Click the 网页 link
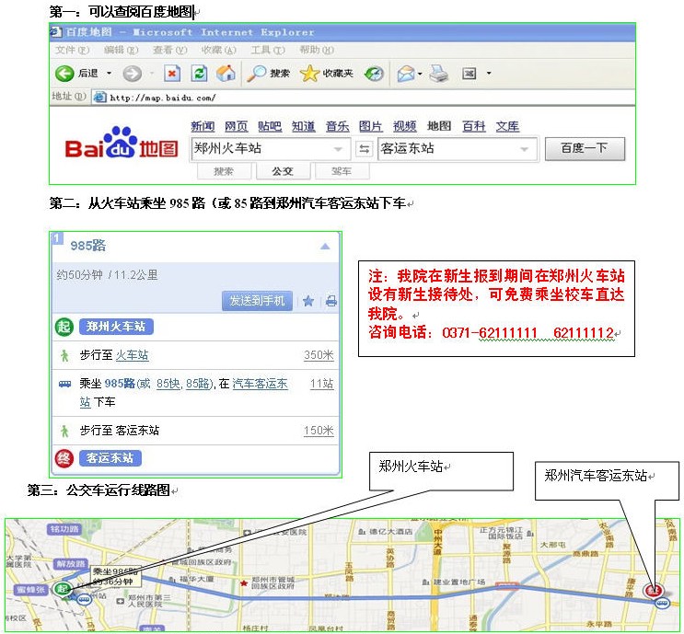 (x=237, y=126)
